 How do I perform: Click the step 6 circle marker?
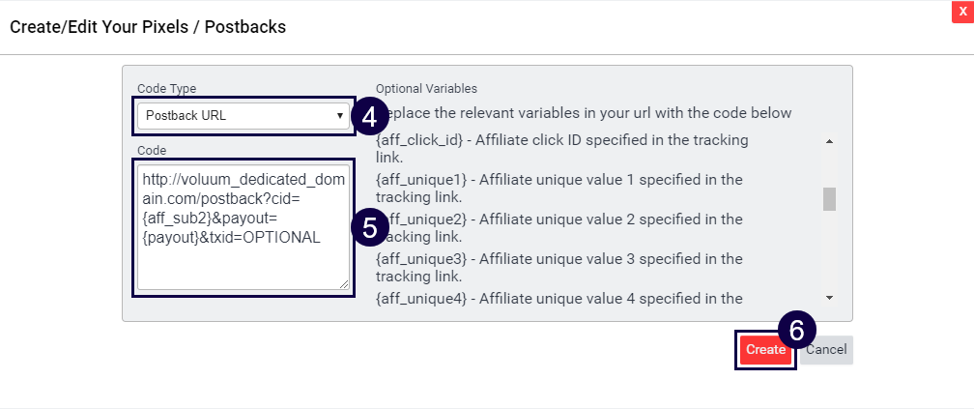[797, 330]
